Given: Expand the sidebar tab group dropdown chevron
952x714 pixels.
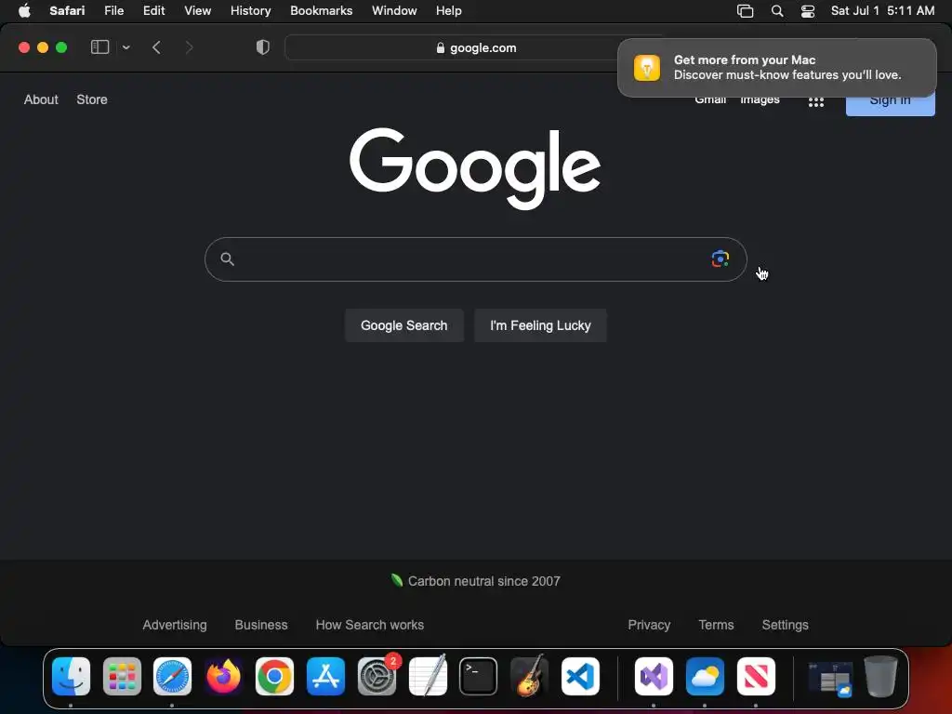Looking at the screenshot, I should 126,47.
